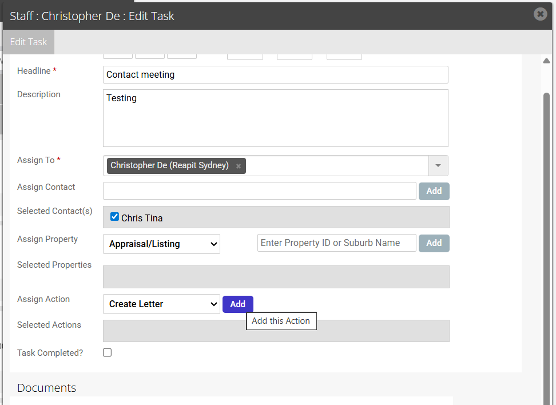Click inside the Description text area

[x=276, y=118]
